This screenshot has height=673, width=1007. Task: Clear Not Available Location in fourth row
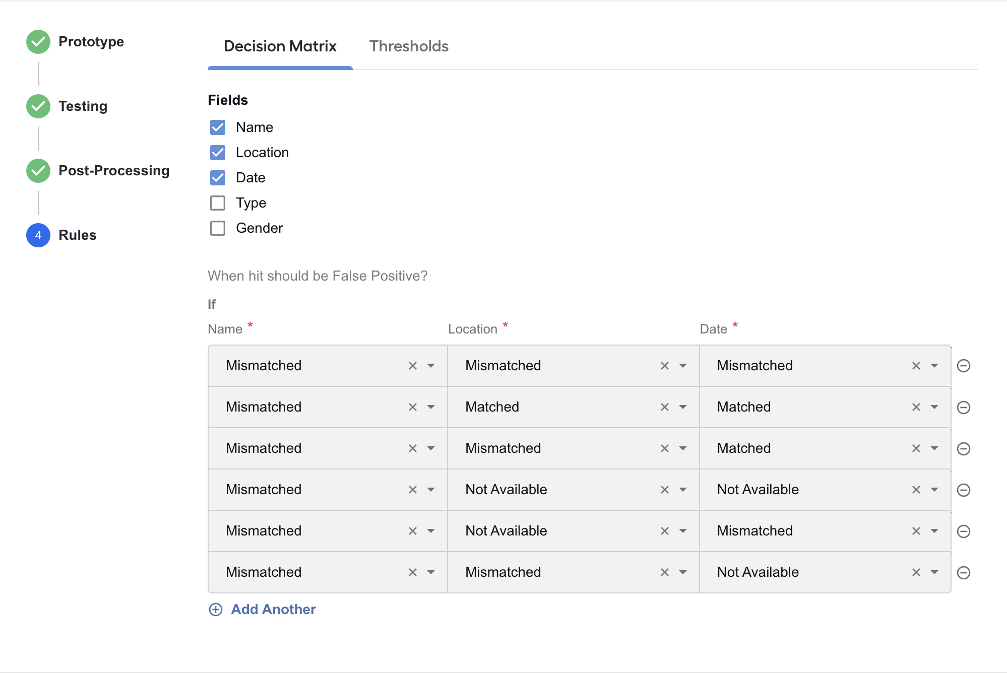(x=665, y=490)
